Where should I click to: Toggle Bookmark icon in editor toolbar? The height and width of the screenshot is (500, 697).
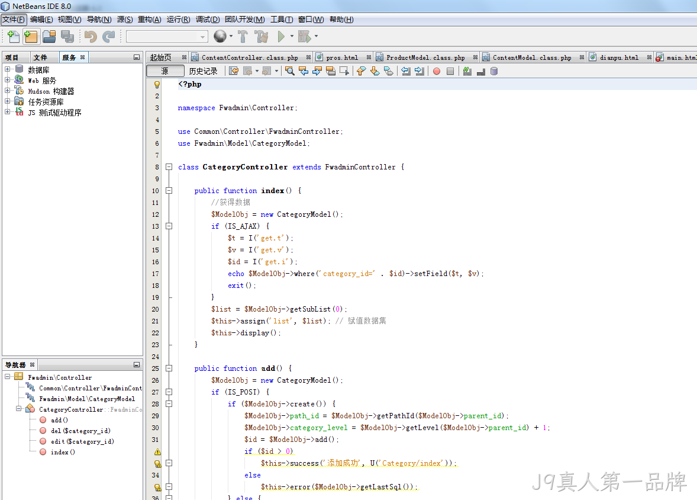coord(389,70)
